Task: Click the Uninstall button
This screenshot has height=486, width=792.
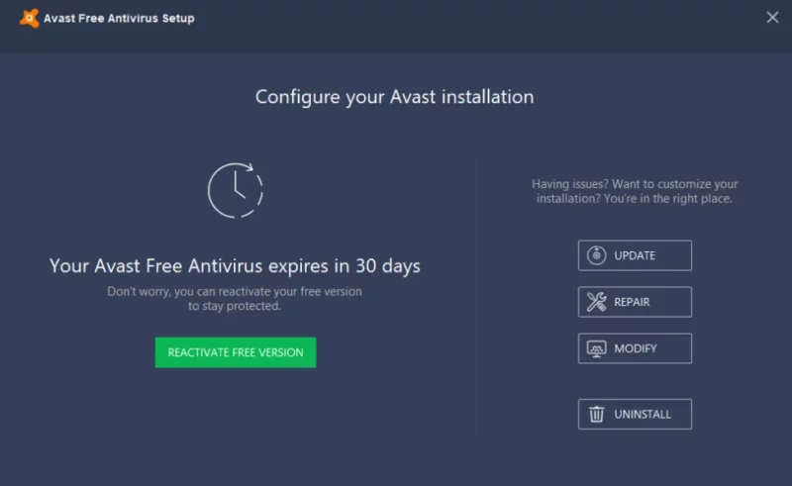Action: click(635, 415)
